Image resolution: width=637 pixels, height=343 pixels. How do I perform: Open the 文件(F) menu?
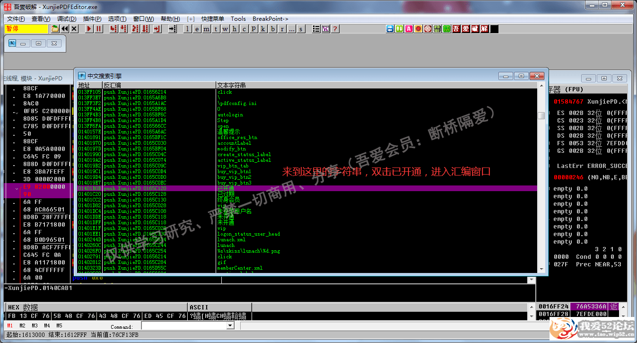(x=16, y=19)
